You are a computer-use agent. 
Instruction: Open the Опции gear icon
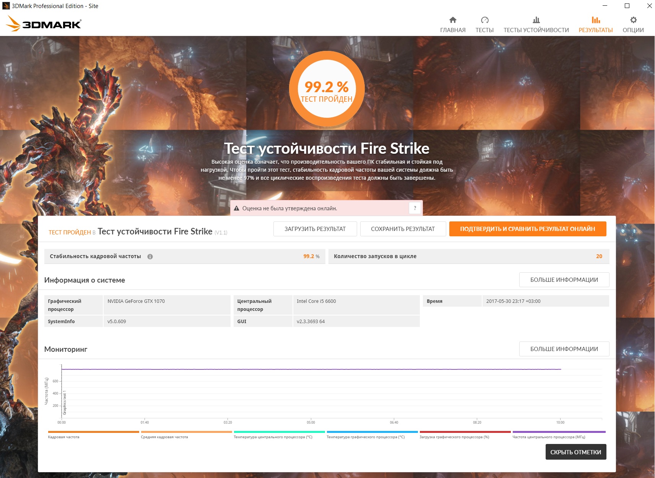coord(633,20)
